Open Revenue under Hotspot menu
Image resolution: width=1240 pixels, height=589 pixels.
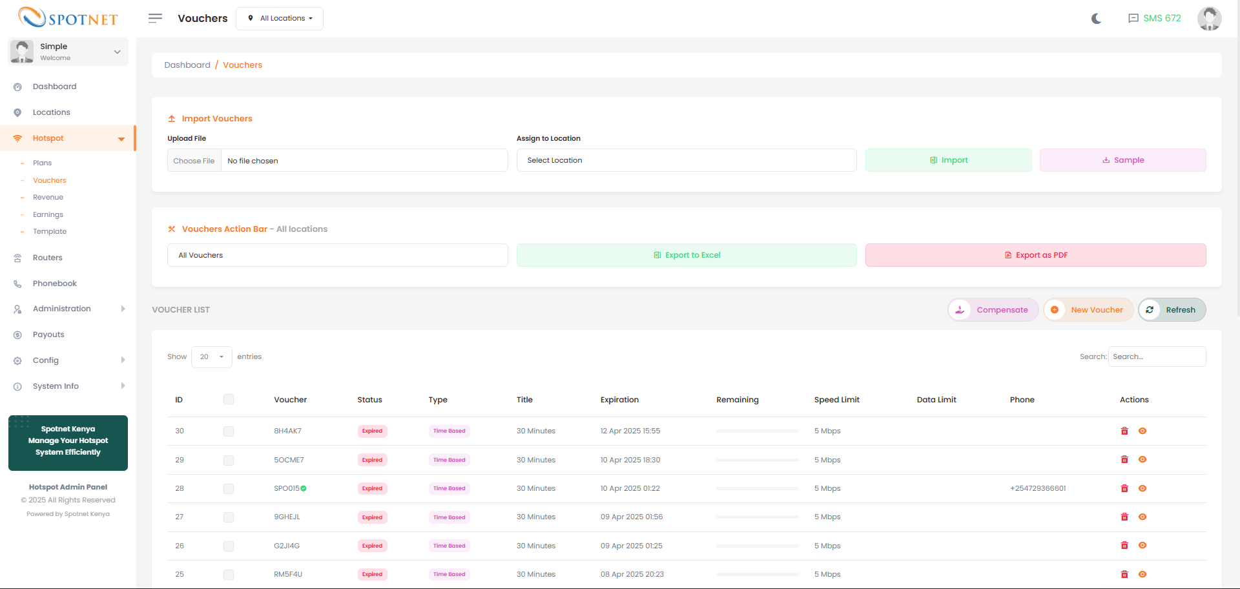[x=48, y=197]
